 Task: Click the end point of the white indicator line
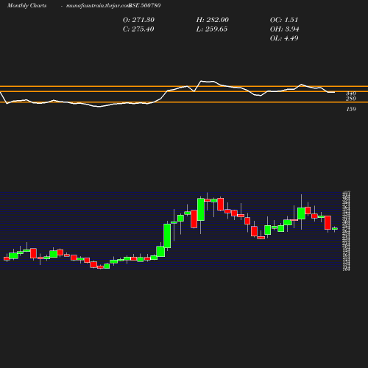click(335, 92)
